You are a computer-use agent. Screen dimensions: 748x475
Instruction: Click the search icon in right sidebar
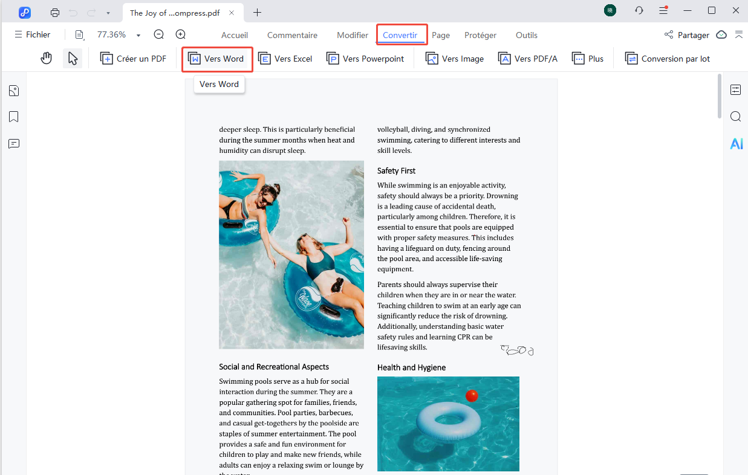pos(735,117)
